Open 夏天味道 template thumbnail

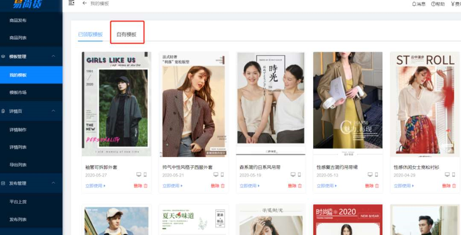coord(193,220)
